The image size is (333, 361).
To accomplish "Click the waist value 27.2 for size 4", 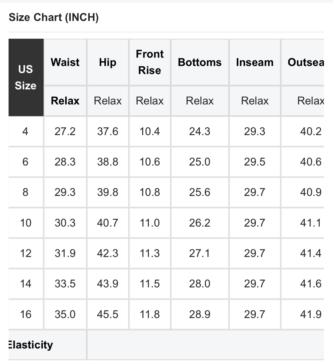I will point(65,132).
